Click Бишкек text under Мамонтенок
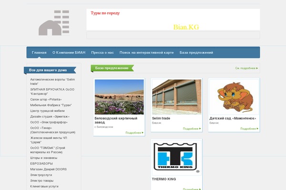 (x=214, y=123)
